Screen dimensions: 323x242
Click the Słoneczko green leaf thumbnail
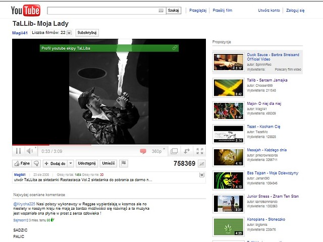(x=229, y=227)
